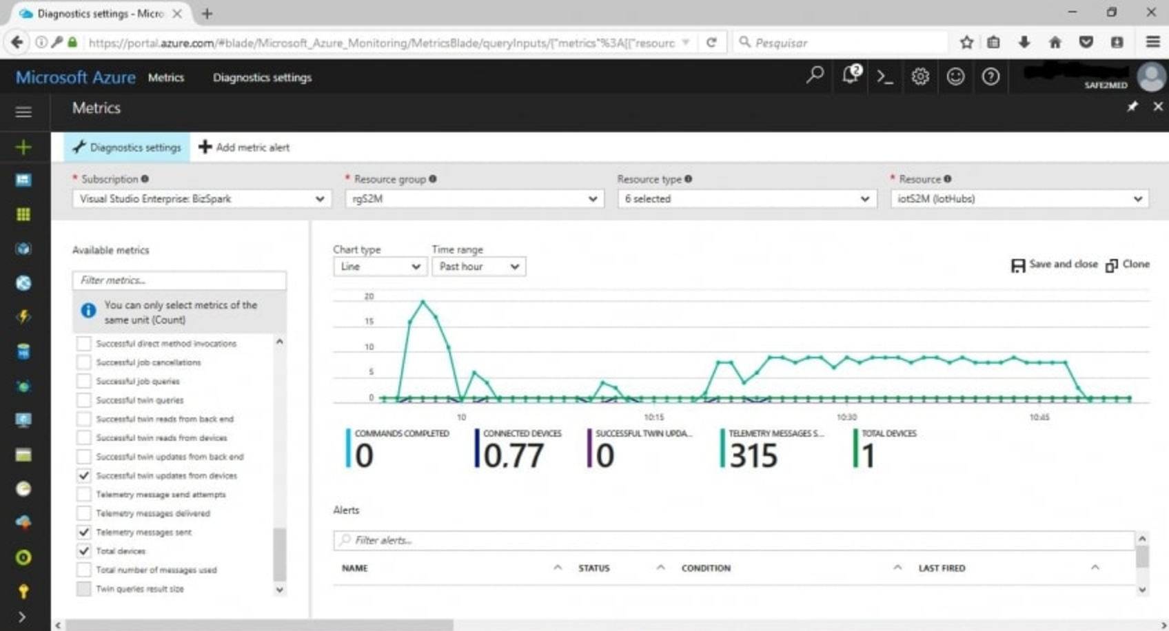Select Diagnostics settings in breadcrumb
The width and height of the screenshot is (1169, 631).
262,78
